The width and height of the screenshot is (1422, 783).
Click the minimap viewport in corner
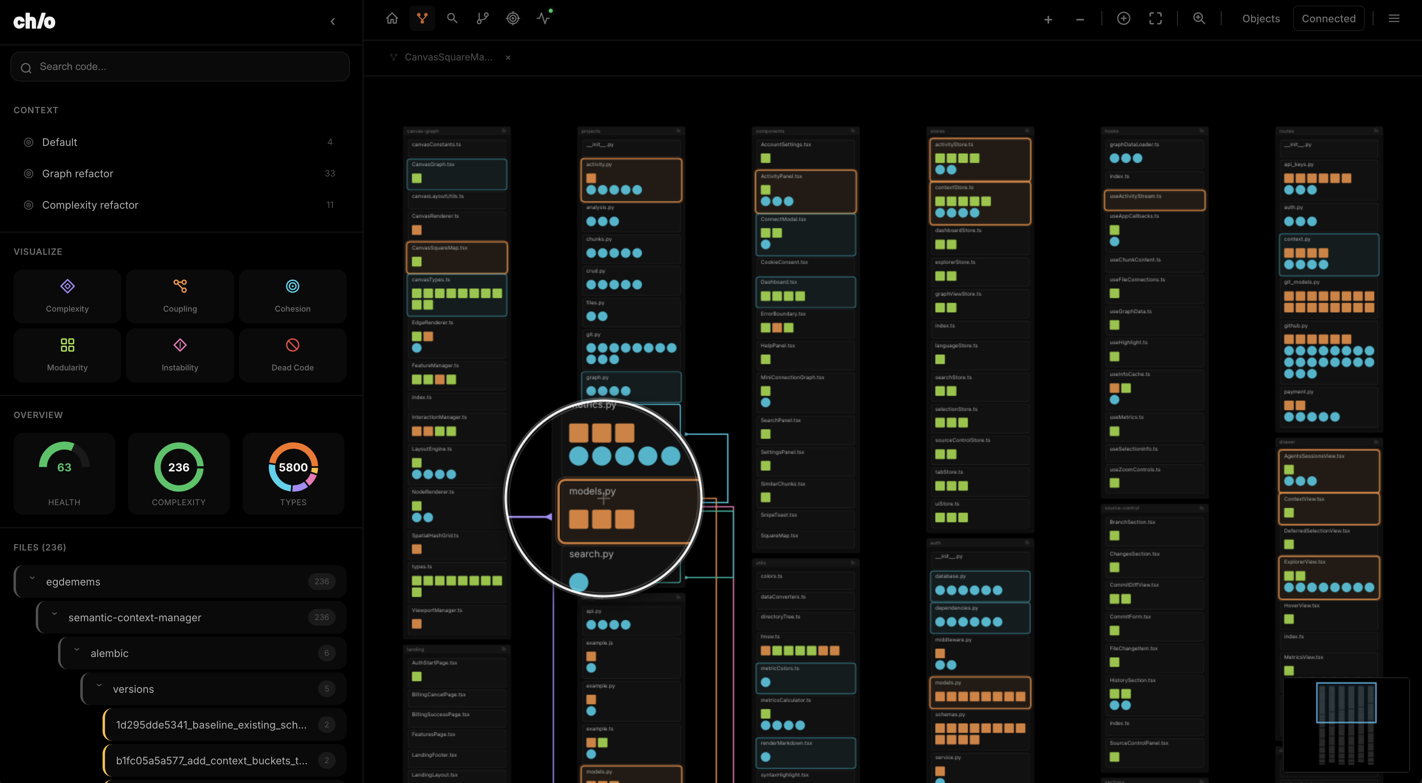(x=1346, y=702)
